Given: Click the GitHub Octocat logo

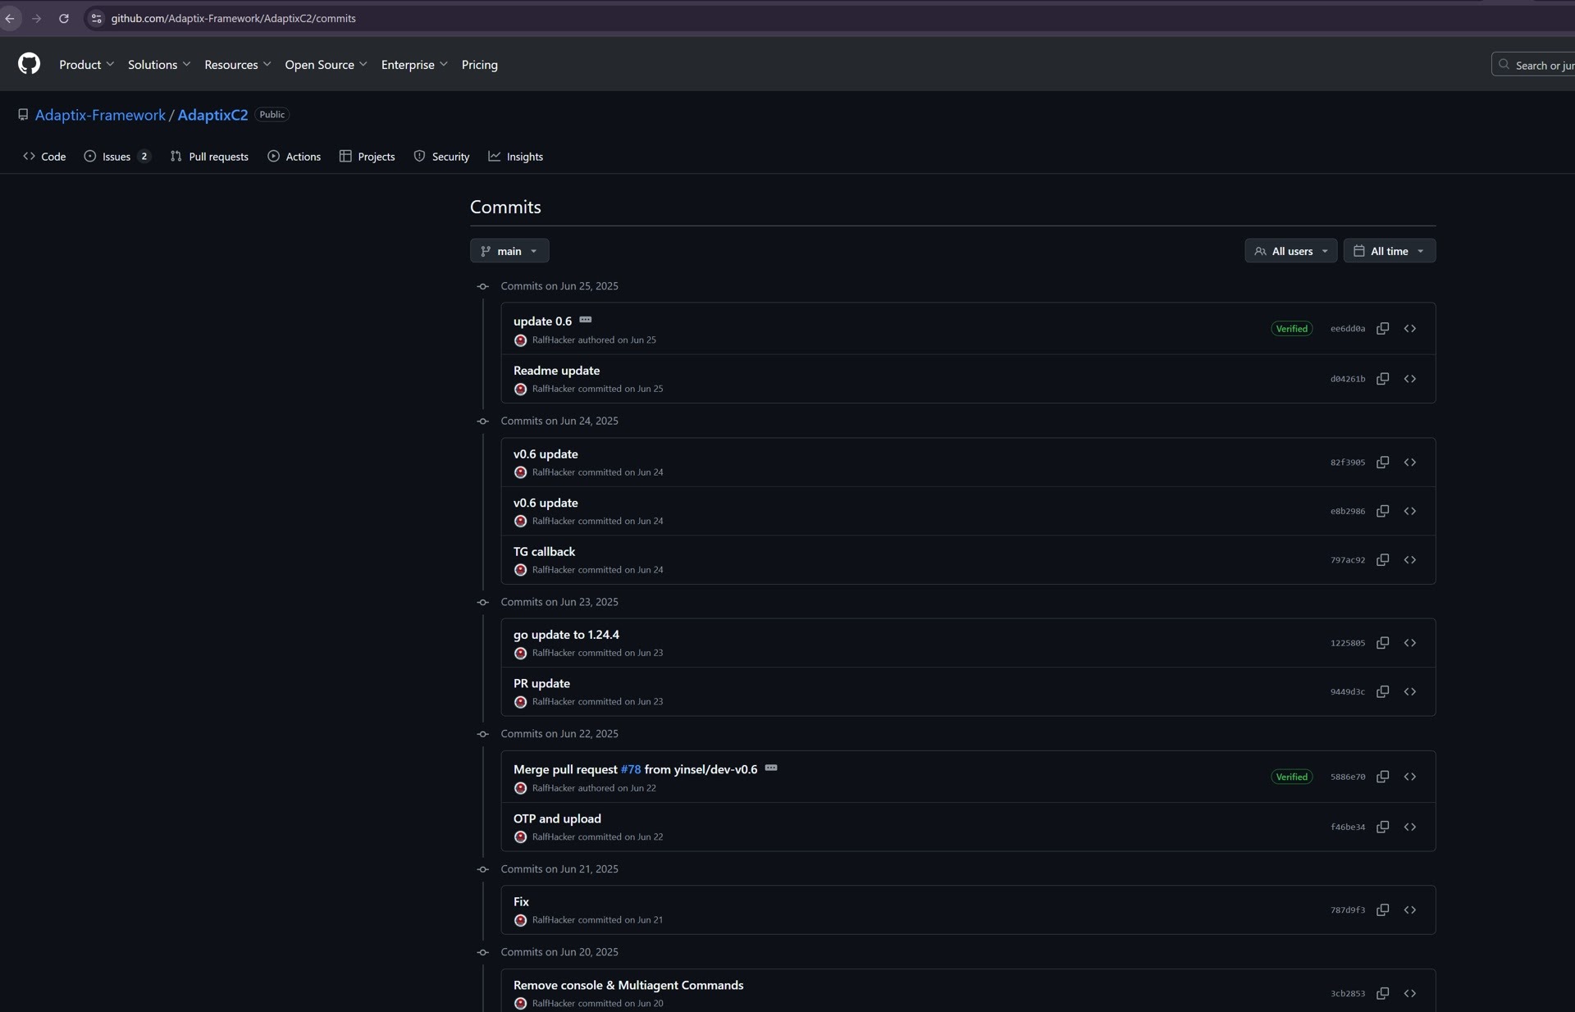Looking at the screenshot, I should coord(29,64).
